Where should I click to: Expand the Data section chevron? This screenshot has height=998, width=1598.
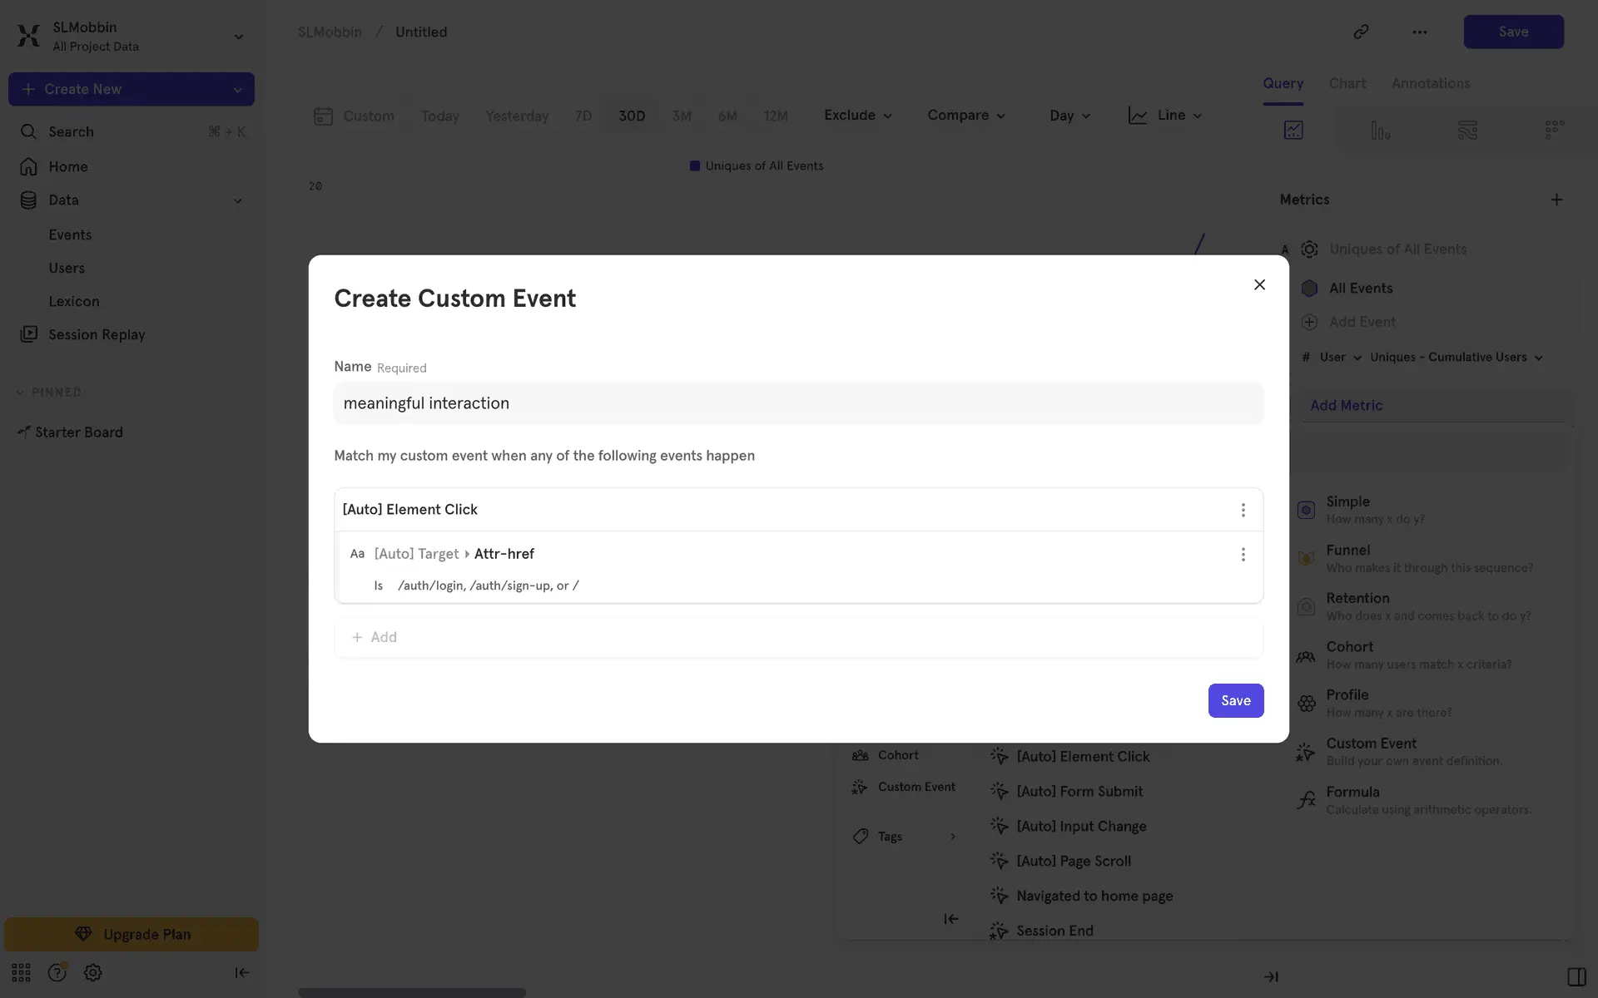pyautogui.click(x=238, y=200)
